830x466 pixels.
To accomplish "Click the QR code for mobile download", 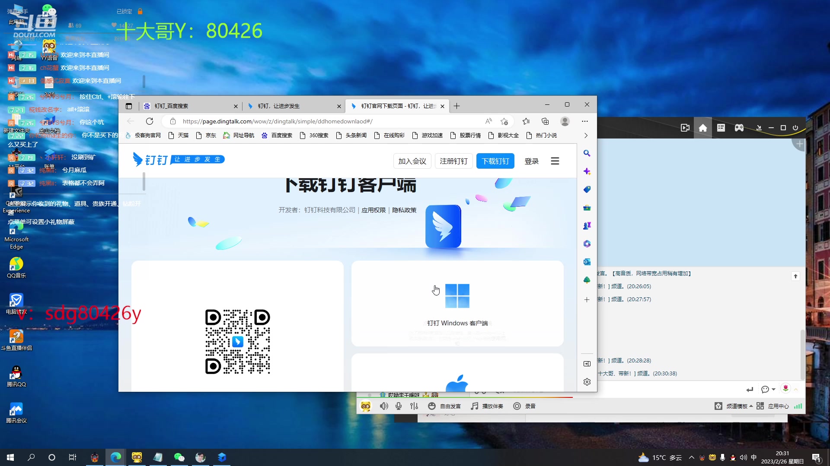I will (237, 341).
